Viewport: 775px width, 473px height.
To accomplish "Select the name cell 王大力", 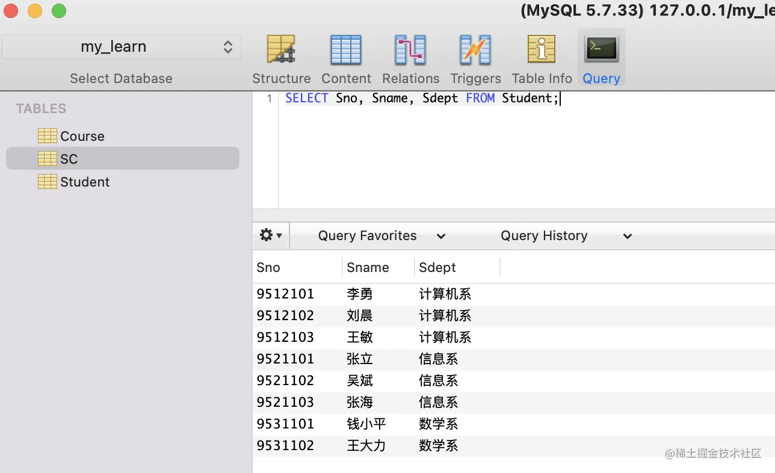I will tap(366, 446).
